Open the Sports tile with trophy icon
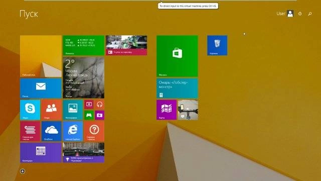The height and width of the screenshot is (181, 321). 84,153
